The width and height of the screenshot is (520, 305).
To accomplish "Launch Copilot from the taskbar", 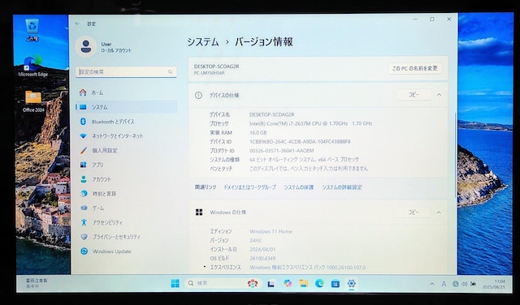I will (288, 283).
